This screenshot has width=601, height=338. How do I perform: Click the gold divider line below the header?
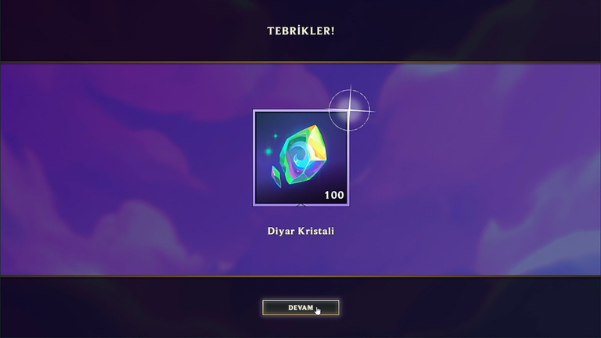point(300,62)
